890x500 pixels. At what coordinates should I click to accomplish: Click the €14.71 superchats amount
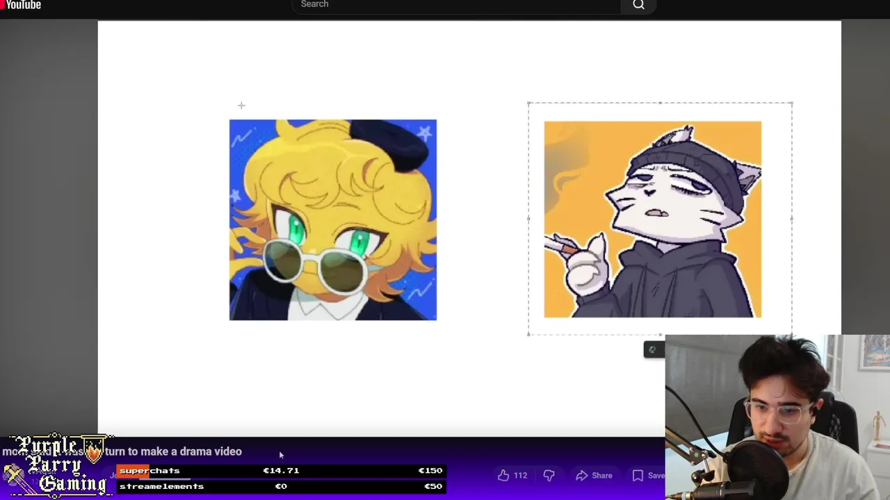281,471
